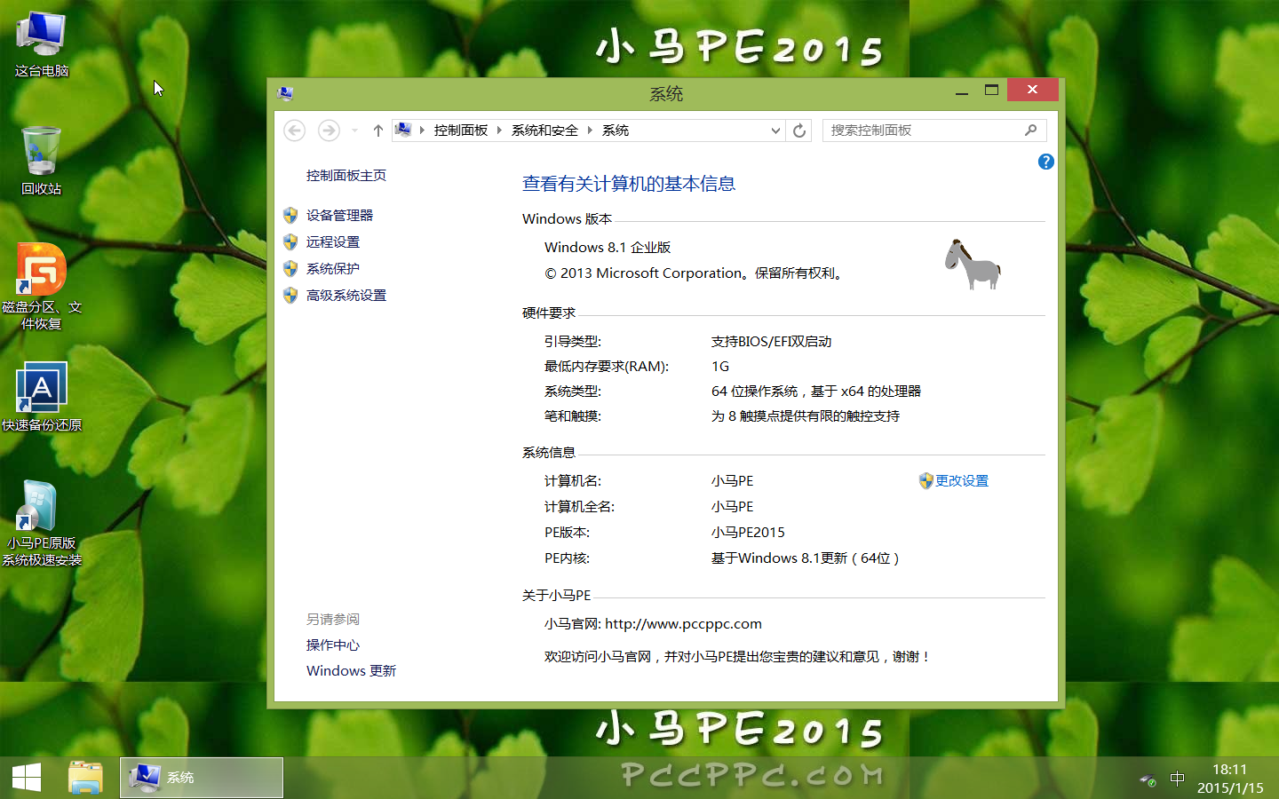Select the 小马官网 URL text

[x=683, y=624]
